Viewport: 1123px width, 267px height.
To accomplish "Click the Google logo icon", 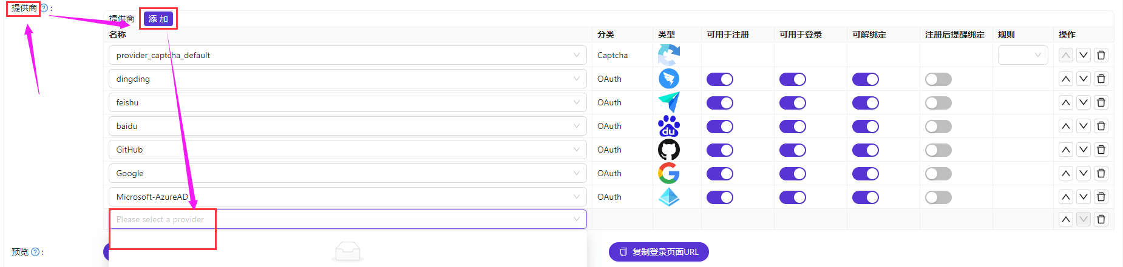I will tap(669, 173).
